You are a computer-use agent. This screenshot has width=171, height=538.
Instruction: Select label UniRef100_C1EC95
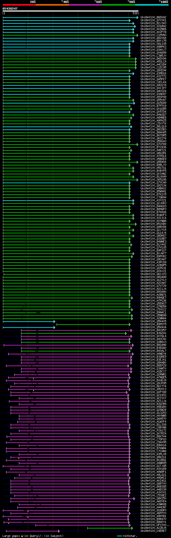click(x=153, y=68)
